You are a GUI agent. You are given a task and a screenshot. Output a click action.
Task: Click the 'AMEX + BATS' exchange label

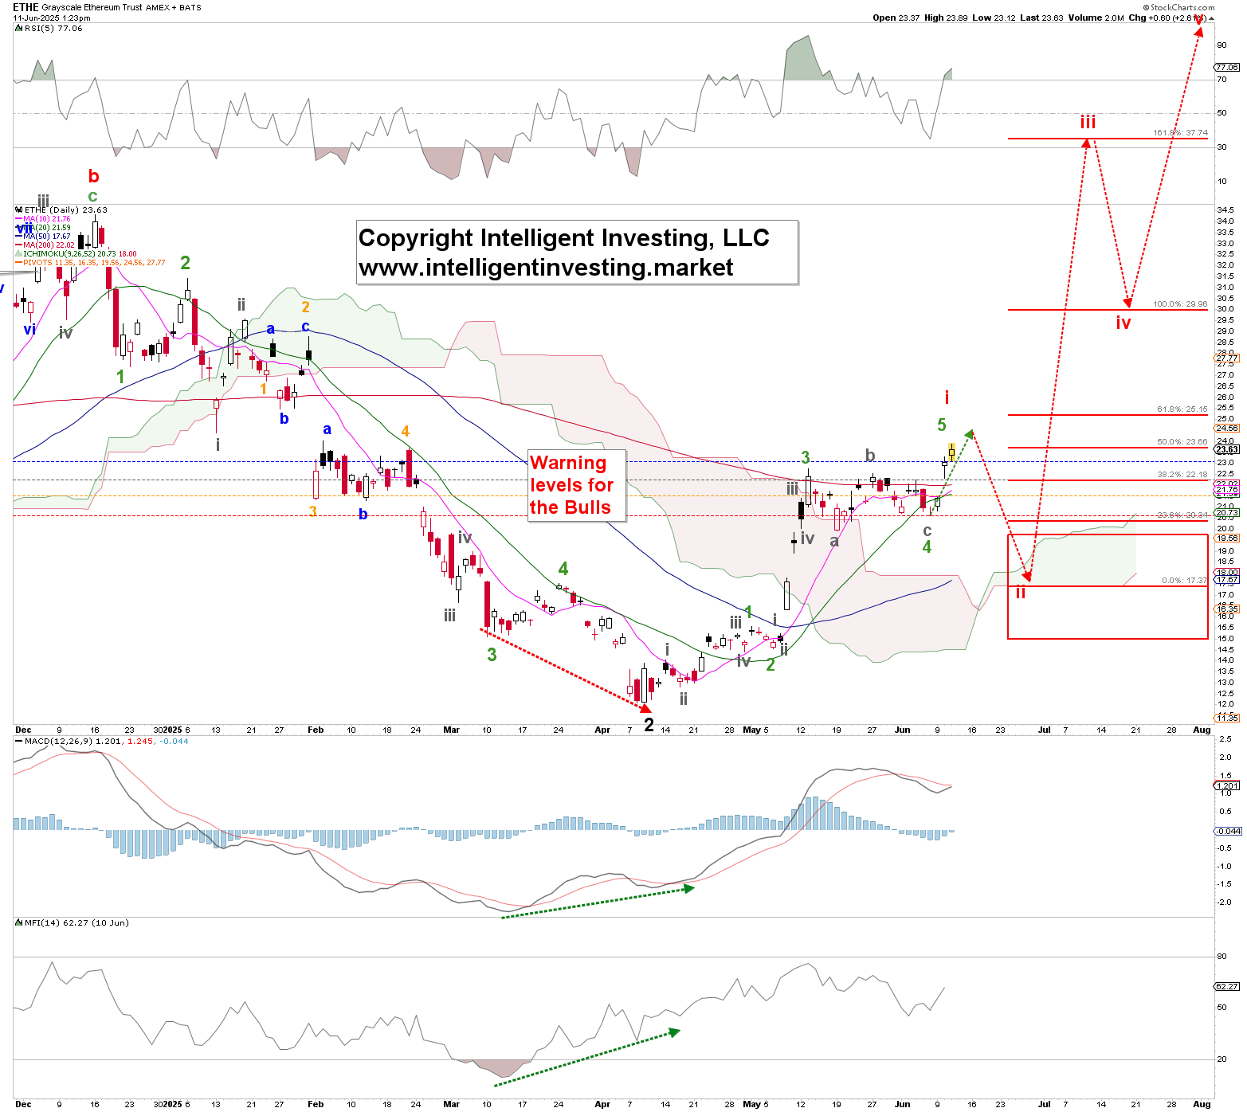pos(174,8)
